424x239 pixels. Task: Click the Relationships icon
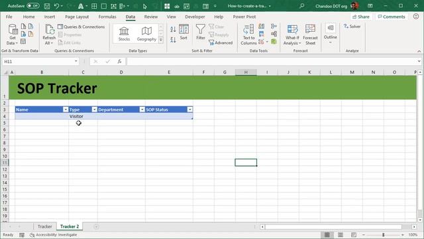point(274,34)
